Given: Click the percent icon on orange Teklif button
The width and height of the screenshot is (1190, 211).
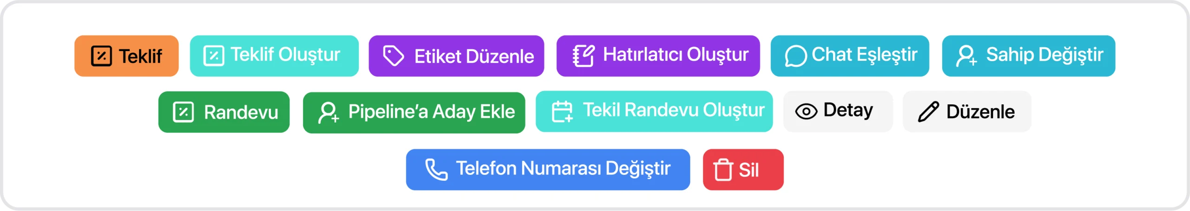Looking at the screenshot, I should (101, 56).
